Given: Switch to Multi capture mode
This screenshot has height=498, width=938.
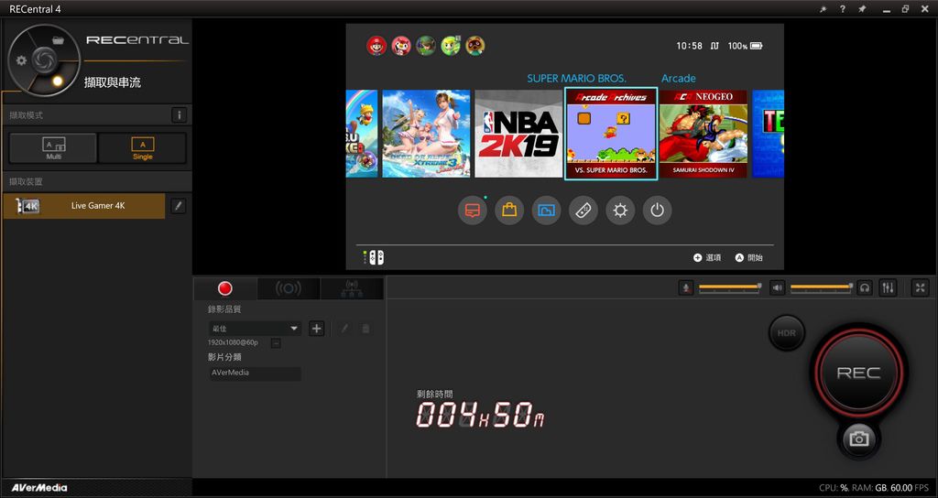Looking at the screenshot, I should pos(53,147).
